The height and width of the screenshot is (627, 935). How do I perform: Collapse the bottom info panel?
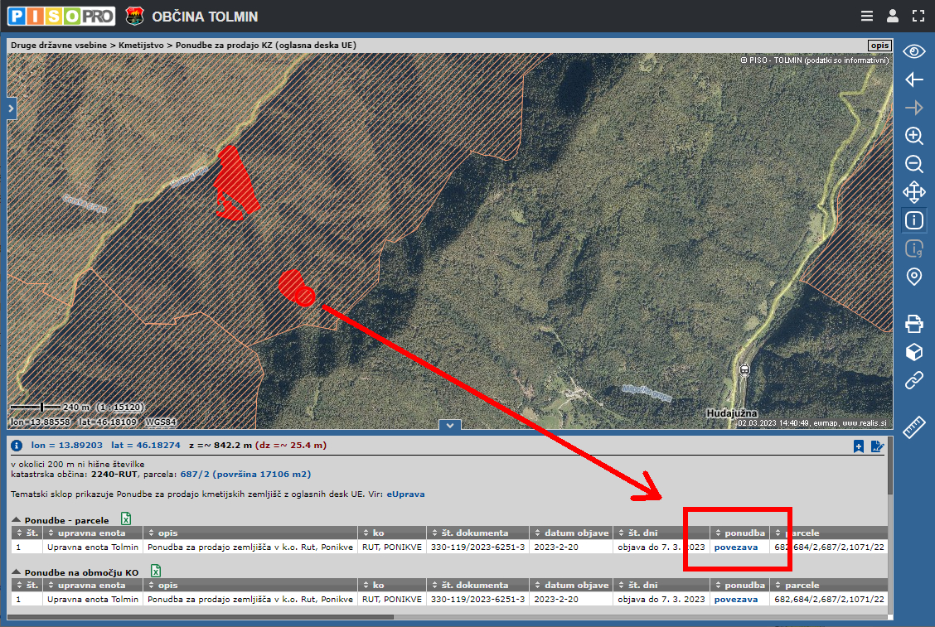point(449,426)
